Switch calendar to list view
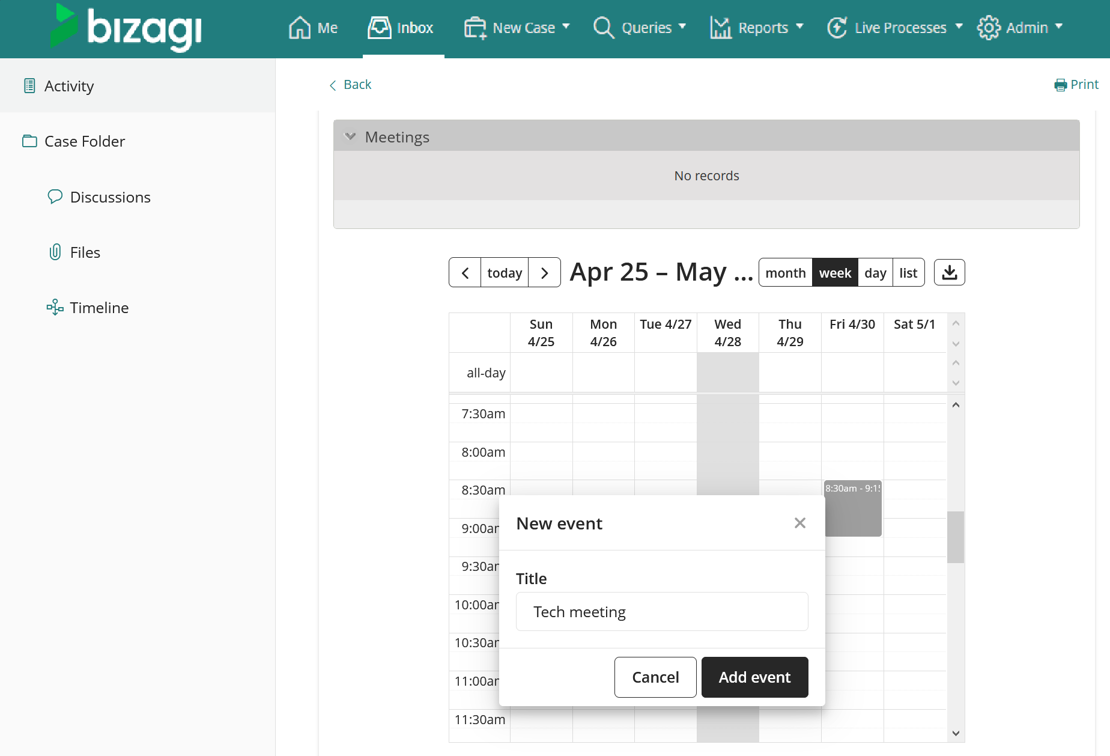Image resolution: width=1110 pixels, height=756 pixels. (908, 273)
